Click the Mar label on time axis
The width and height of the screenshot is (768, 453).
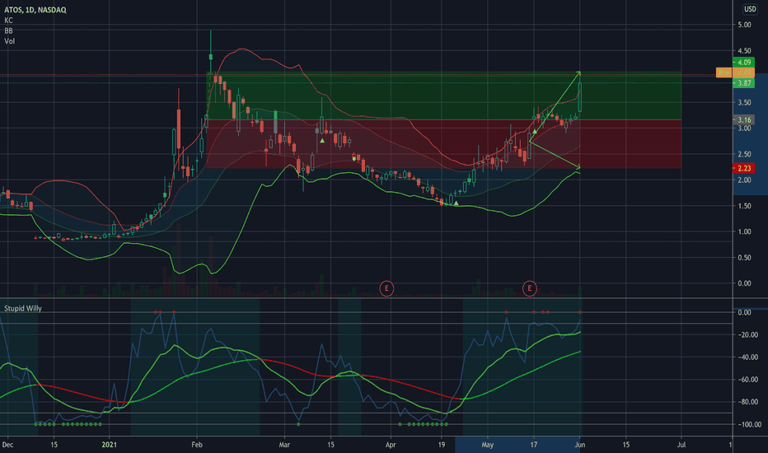(284, 445)
